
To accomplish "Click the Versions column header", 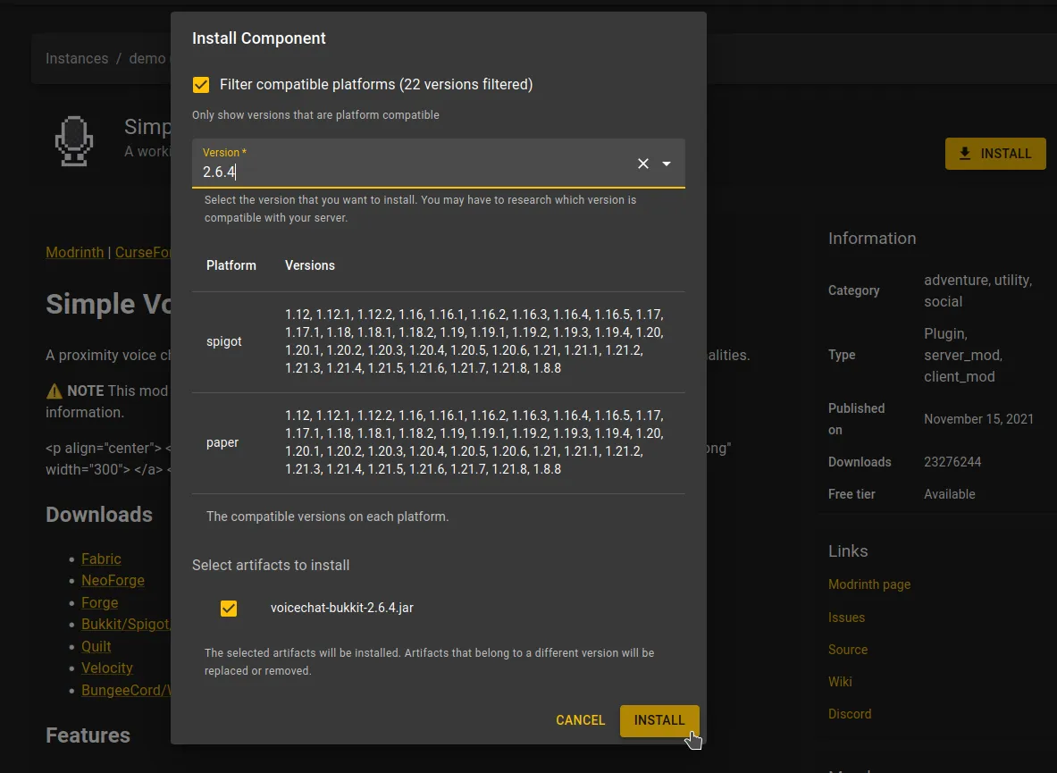I will click(309, 265).
